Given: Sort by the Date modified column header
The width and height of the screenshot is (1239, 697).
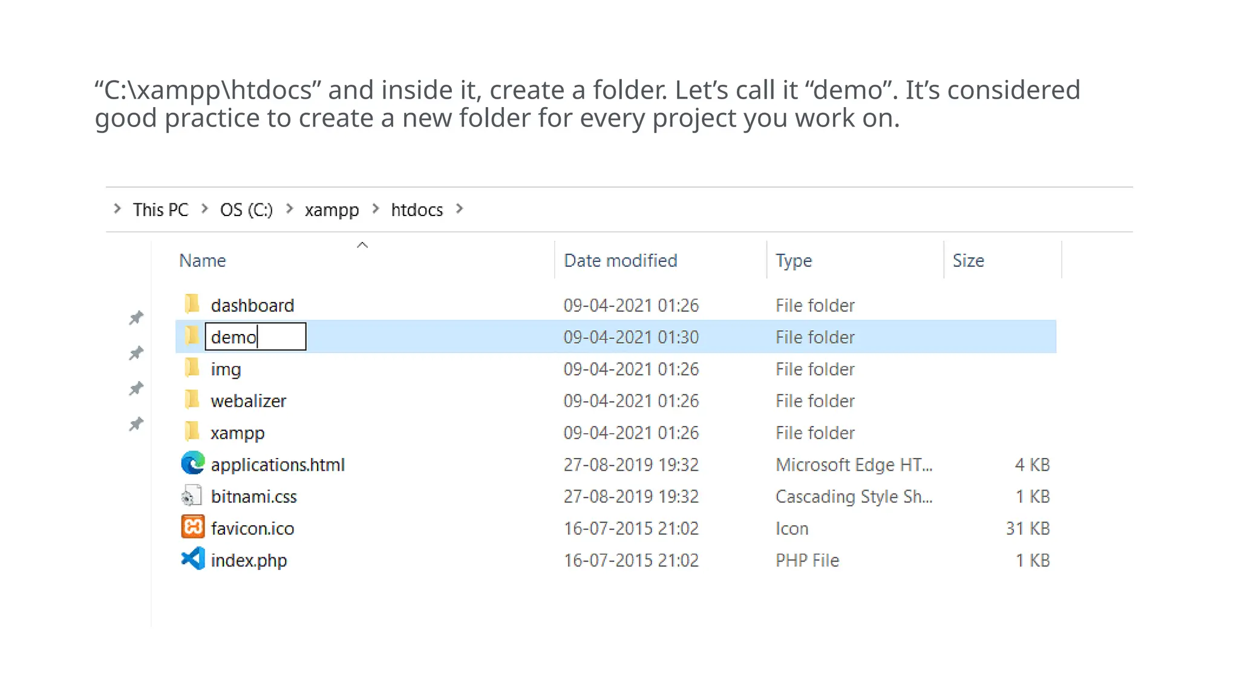Looking at the screenshot, I should pyautogui.click(x=620, y=261).
